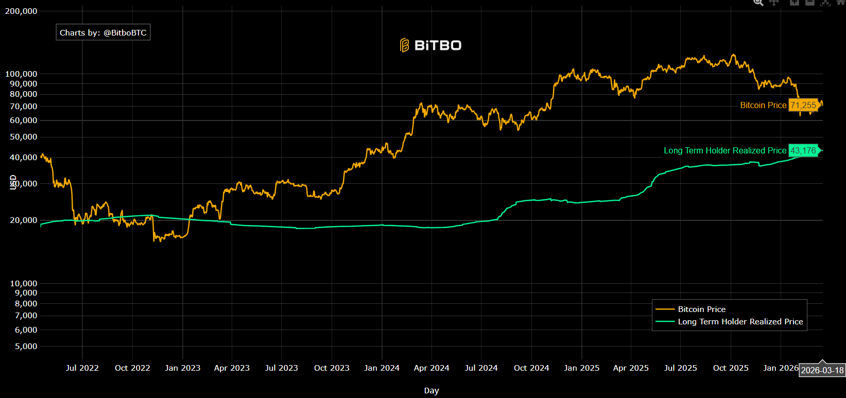Viewport: 846px width, 398px height.
Task: Click the Apr 2024 x-axis label
Action: click(x=431, y=368)
